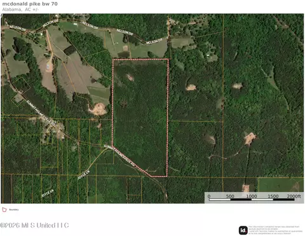
Task: Click the '500' scale bar label
Action: 230,196
